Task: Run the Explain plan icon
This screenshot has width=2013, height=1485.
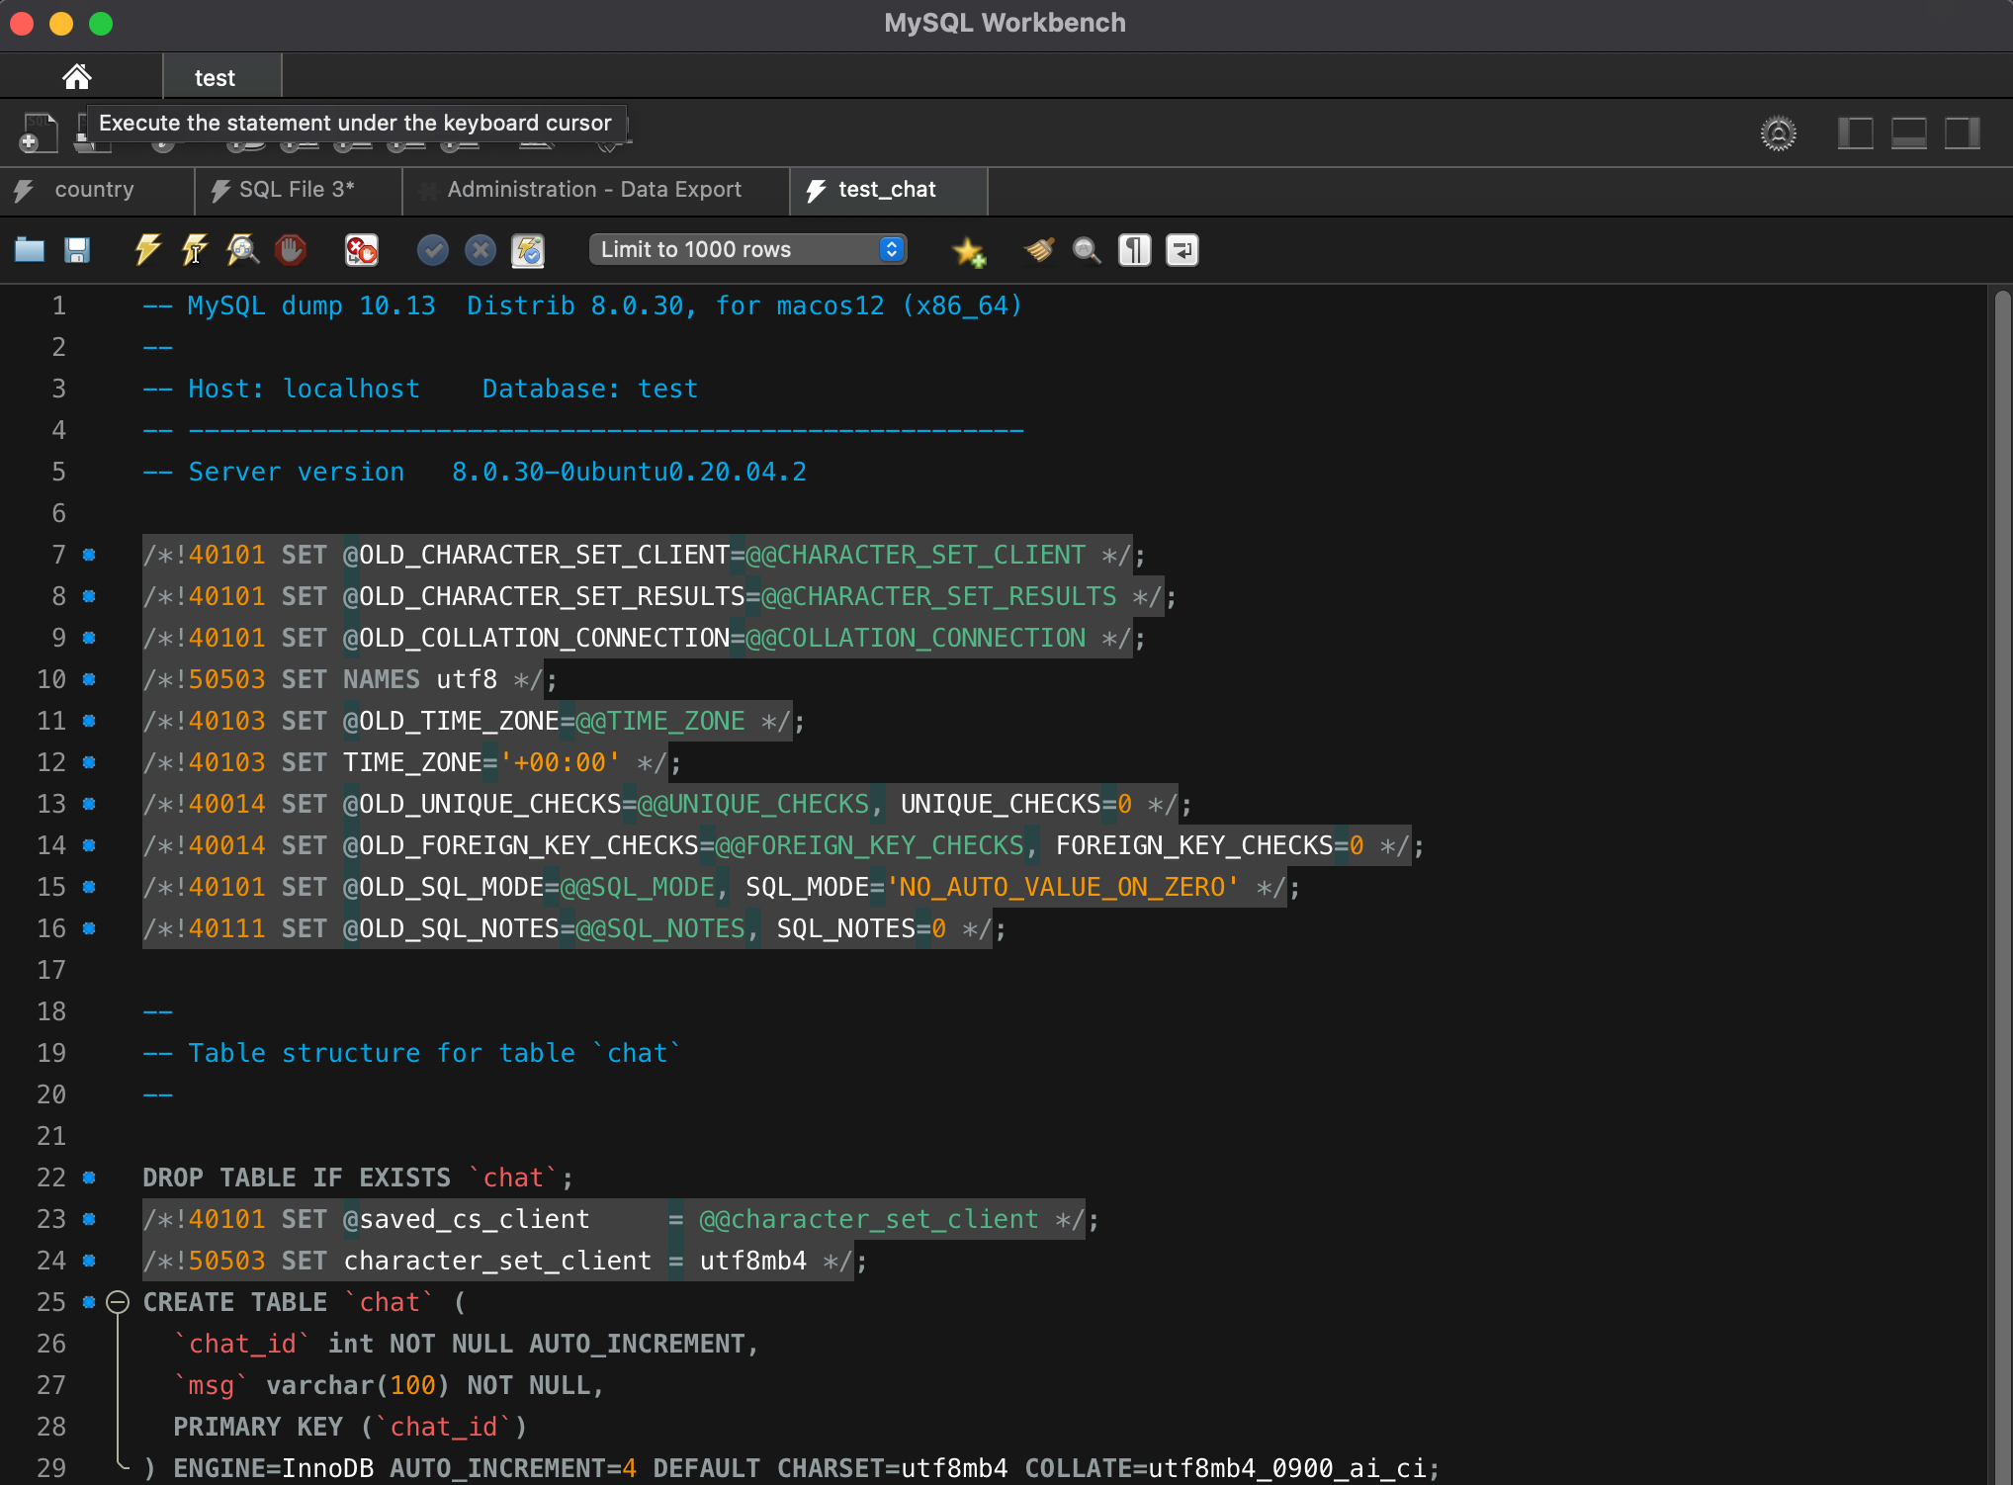Action: coord(242,250)
